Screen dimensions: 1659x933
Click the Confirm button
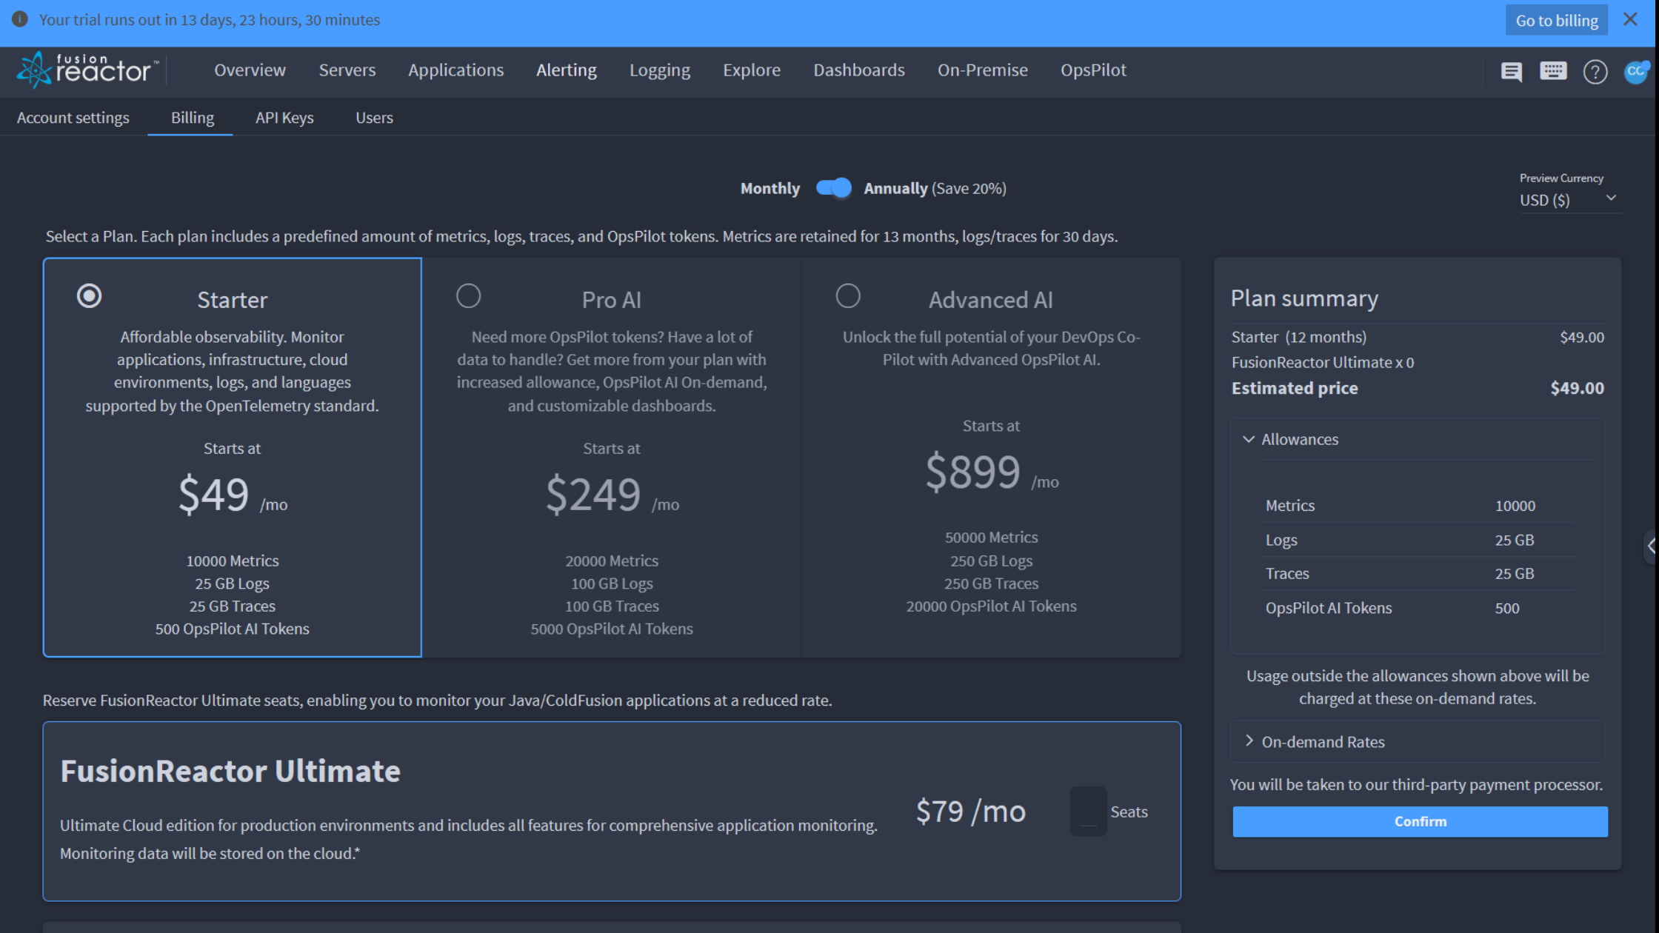(x=1420, y=822)
